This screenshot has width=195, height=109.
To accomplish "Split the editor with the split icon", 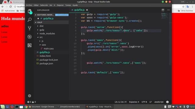I will coord(163,10).
